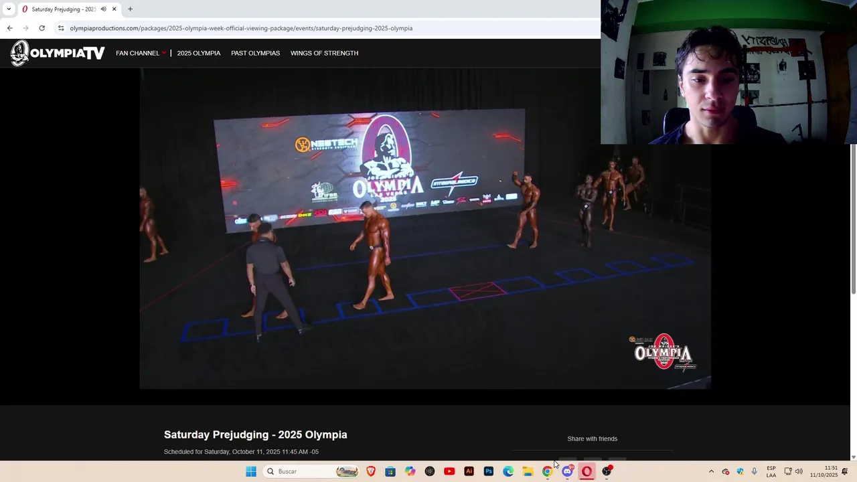Show hidden system tray icons
Image resolution: width=857 pixels, height=482 pixels.
(711, 471)
